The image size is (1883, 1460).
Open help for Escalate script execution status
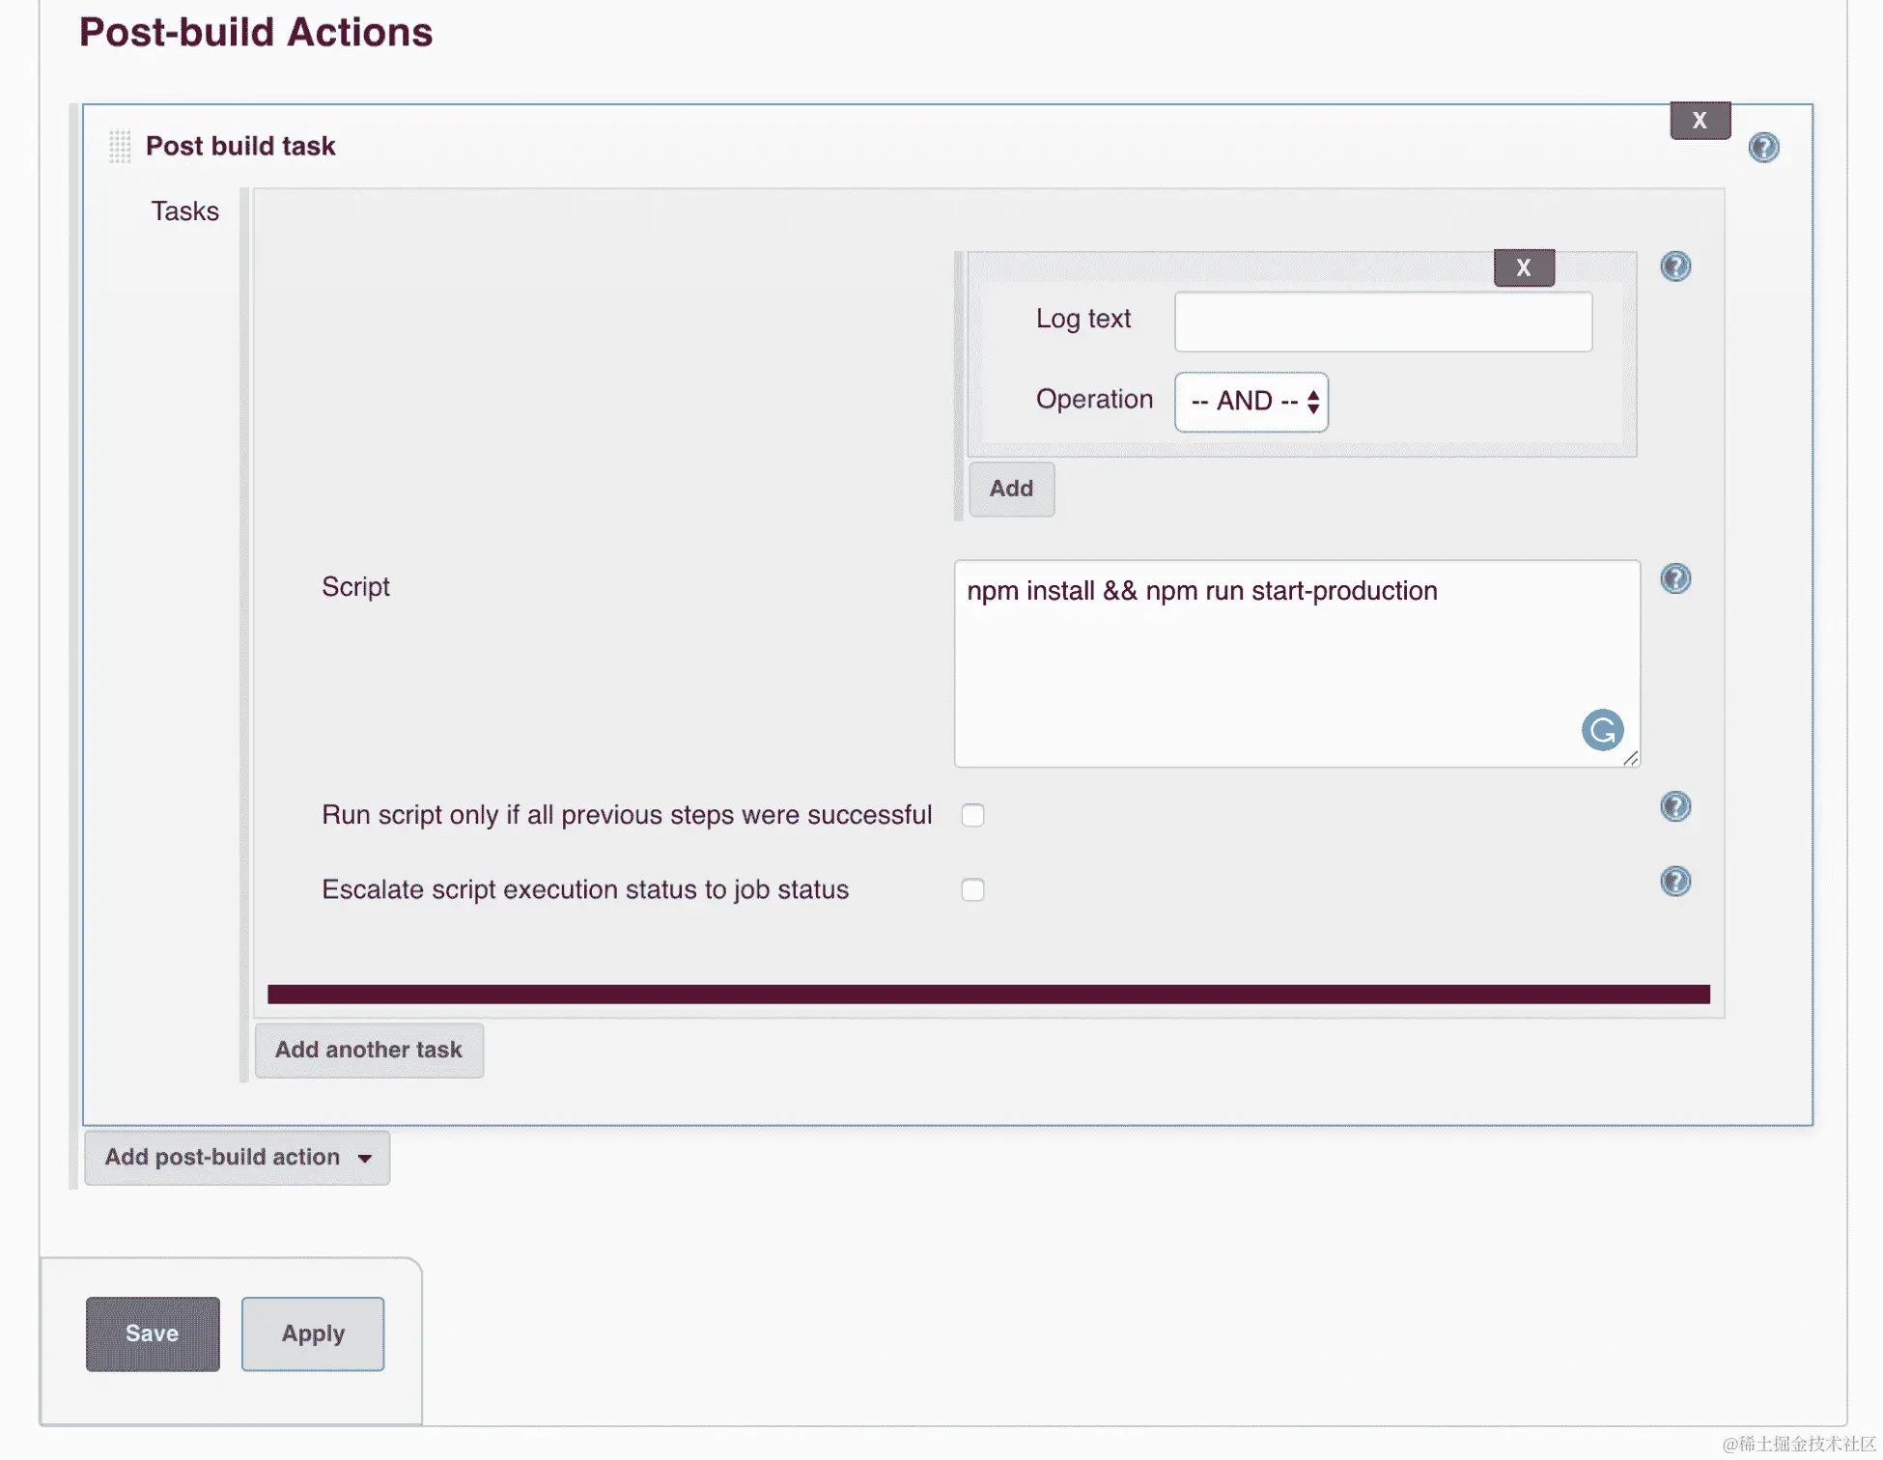click(1675, 881)
